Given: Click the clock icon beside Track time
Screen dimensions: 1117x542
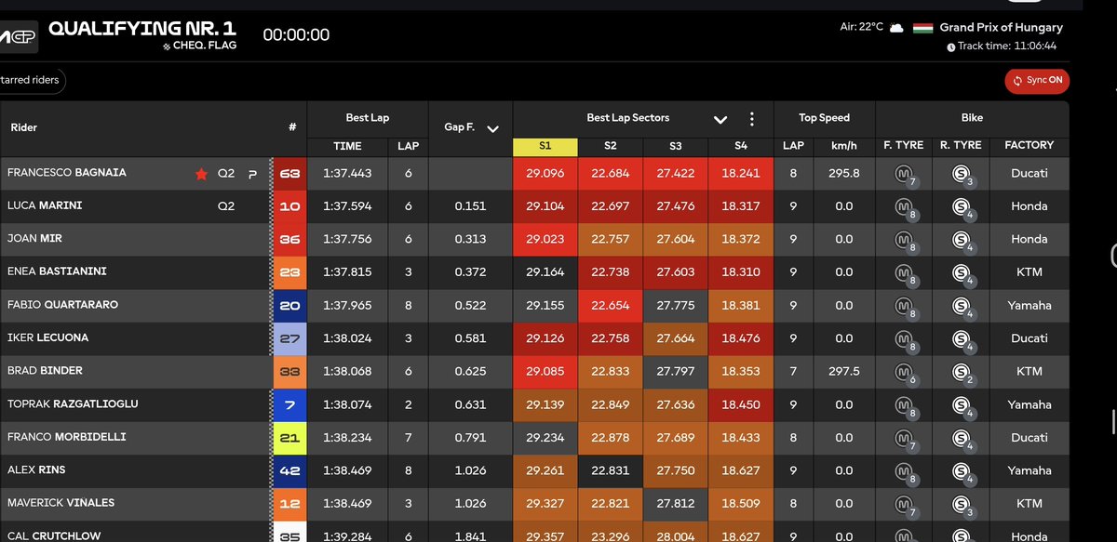Looking at the screenshot, I should pyautogui.click(x=950, y=46).
